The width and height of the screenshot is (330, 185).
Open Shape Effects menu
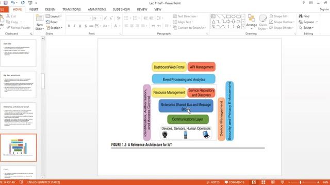(281, 28)
